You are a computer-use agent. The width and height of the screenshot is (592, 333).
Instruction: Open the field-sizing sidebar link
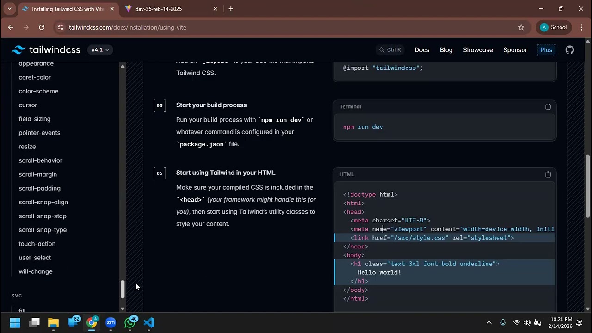pos(35,119)
